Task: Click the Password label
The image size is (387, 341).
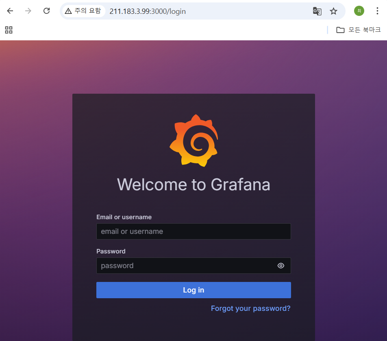Action: [x=111, y=251]
